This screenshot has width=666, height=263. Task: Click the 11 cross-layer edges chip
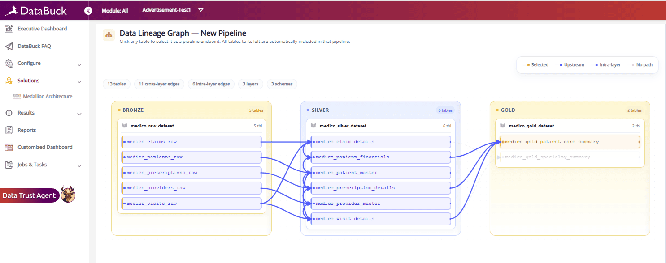pyautogui.click(x=159, y=84)
